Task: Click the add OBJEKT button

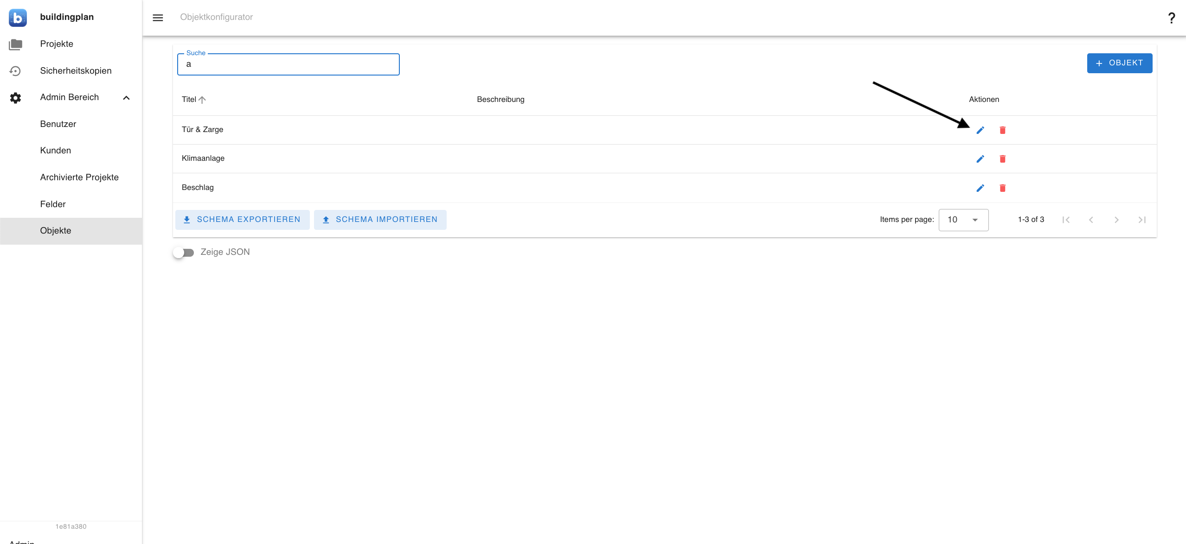Action: tap(1119, 63)
